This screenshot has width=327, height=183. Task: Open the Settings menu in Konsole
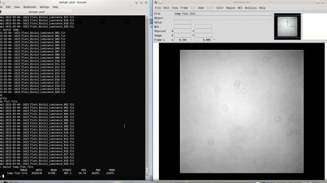[44, 7]
